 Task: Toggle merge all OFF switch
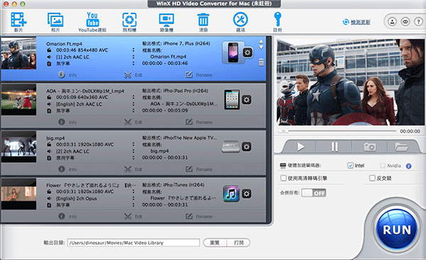pos(314,193)
